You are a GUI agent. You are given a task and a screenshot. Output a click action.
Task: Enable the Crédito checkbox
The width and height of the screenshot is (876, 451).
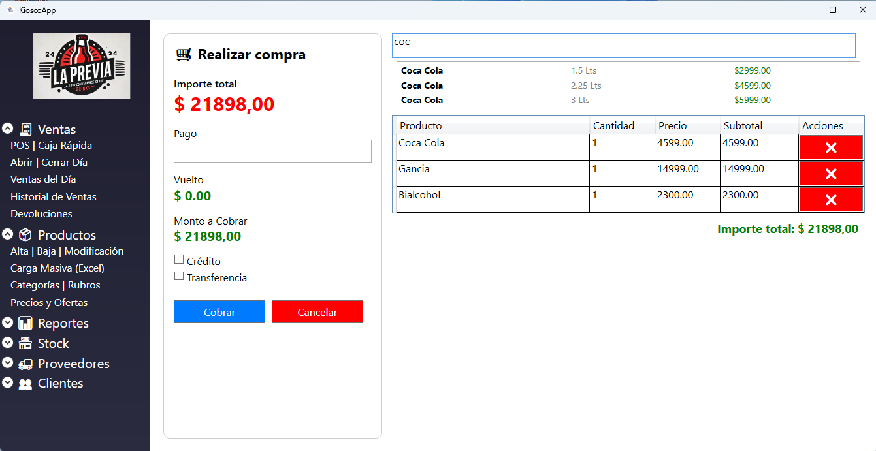(179, 260)
